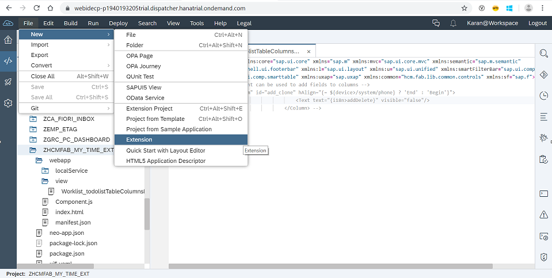The width and height of the screenshot is (552, 278).
Task: Open index.html in file tree
Action: click(69, 212)
